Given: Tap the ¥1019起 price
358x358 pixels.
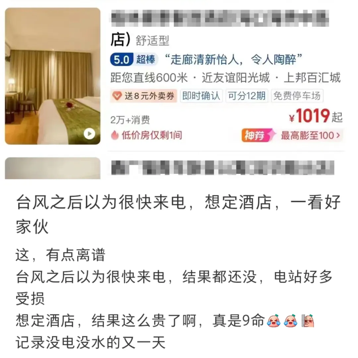Looking at the screenshot, I should point(316,116).
